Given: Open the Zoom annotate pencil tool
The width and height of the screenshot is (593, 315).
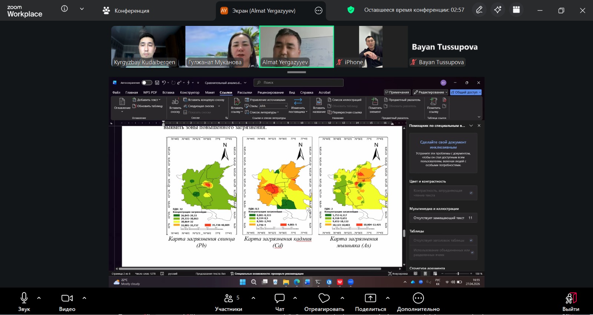Looking at the screenshot, I should click(479, 10).
